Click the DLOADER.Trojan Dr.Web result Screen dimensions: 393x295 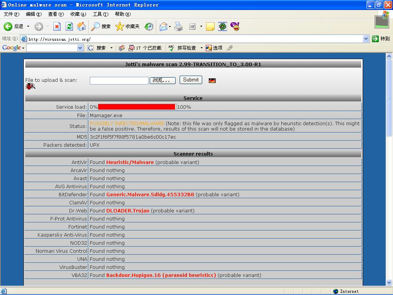click(x=127, y=211)
